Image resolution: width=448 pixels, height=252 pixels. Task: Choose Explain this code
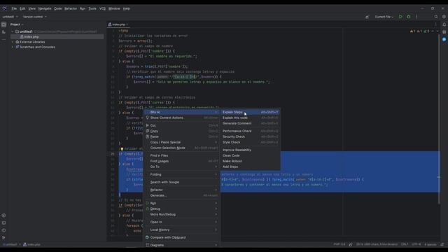pyautogui.click(x=251, y=118)
